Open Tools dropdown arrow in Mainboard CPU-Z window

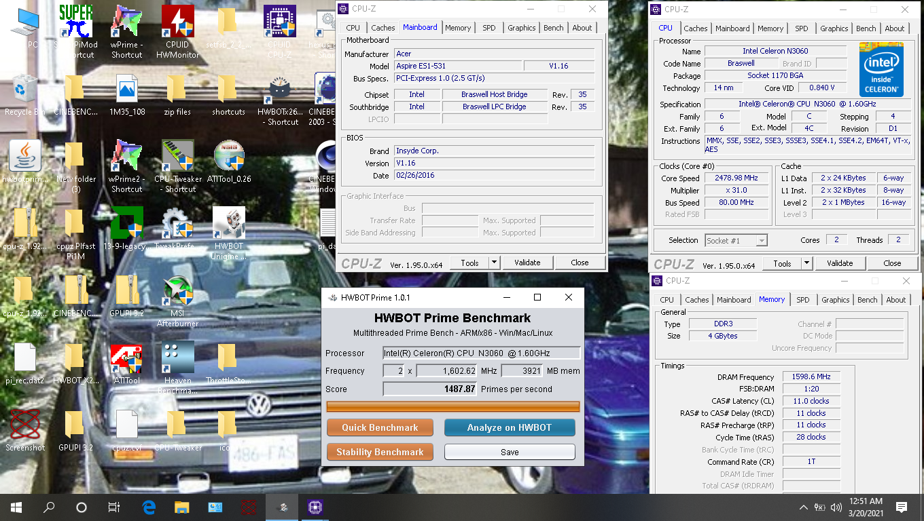[494, 263]
